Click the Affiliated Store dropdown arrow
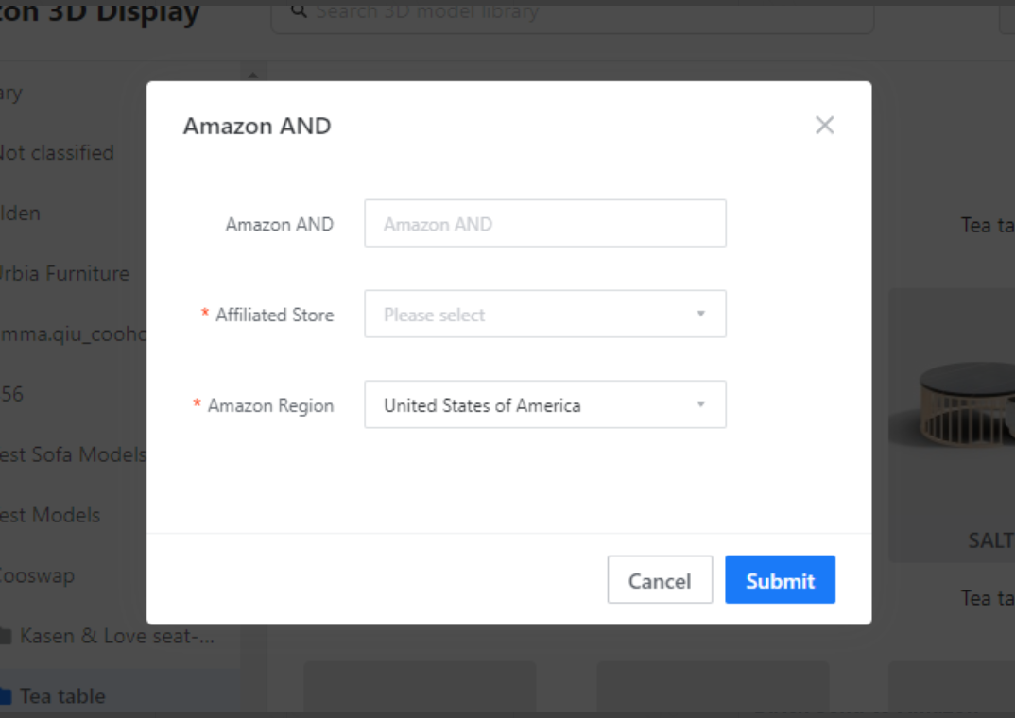 coord(701,315)
